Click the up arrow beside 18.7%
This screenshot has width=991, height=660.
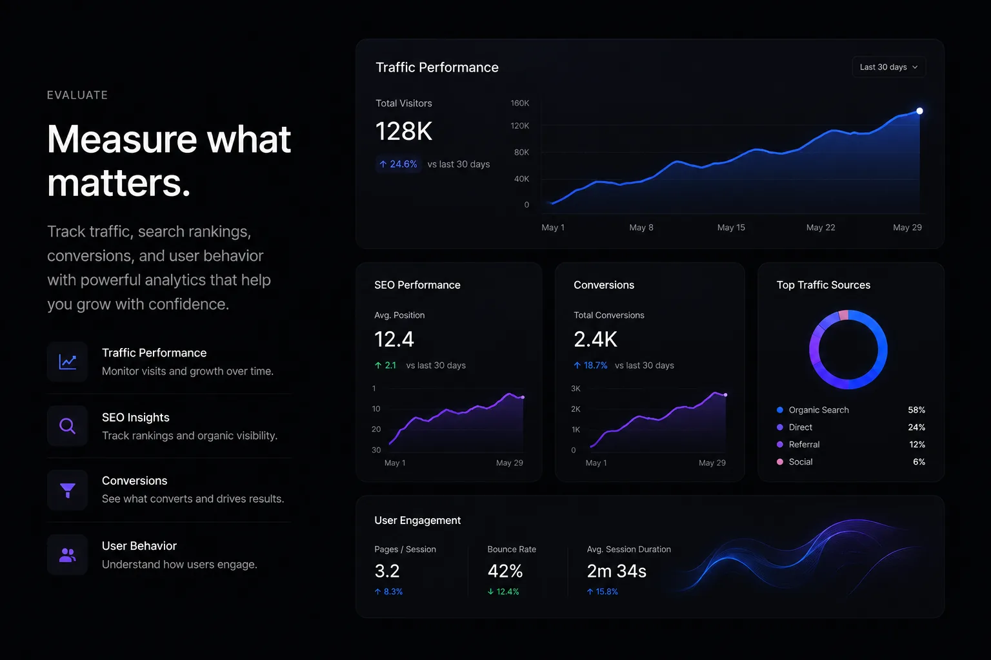[577, 365]
